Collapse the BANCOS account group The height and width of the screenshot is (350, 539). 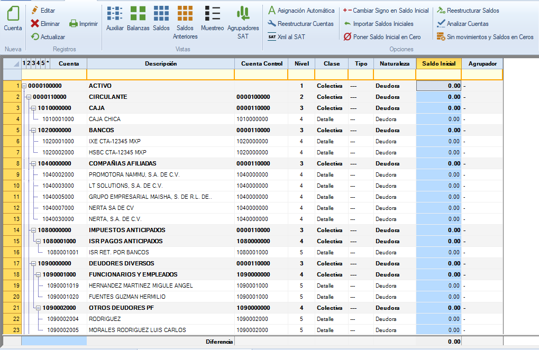click(x=33, y=130)
